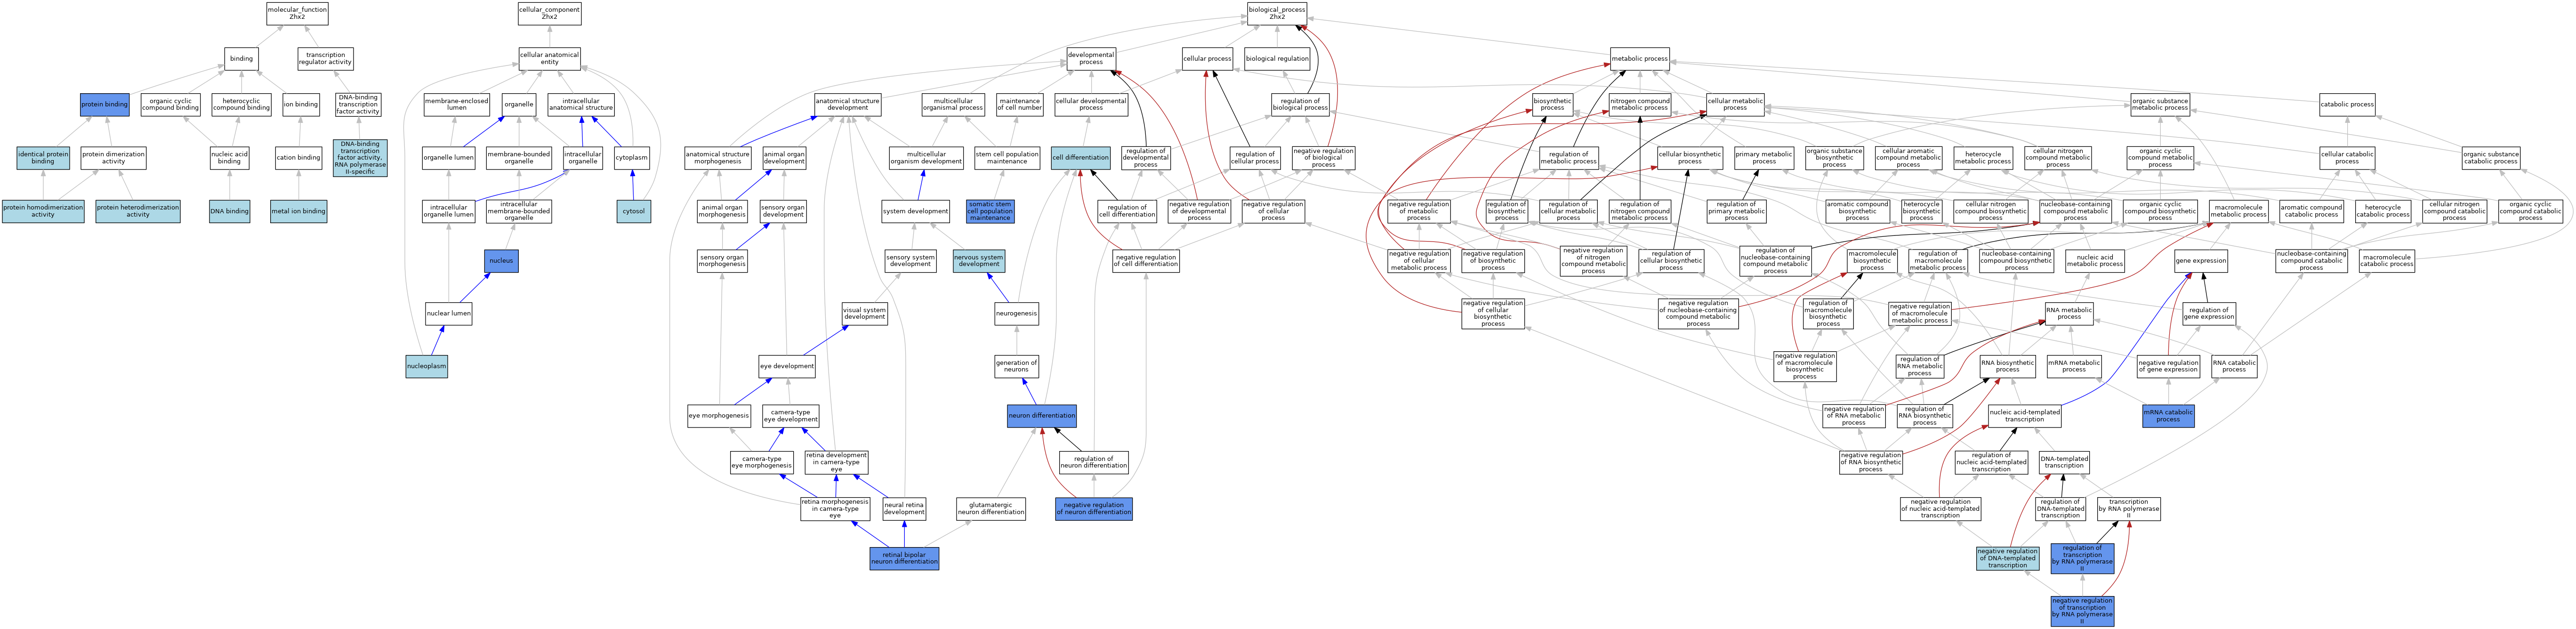Image resolution: width=2576 pixels, height=629 pixels.
Task: Select the blue 'nucleus' node
Action: tap(501, 261)
